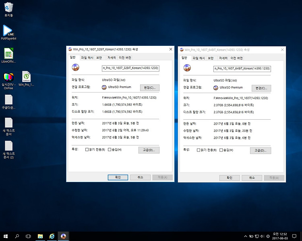The image size is (302, 241).
Task: Click the 2.37GB (2,554,658,816 바이트) size value
Action: 234,105
